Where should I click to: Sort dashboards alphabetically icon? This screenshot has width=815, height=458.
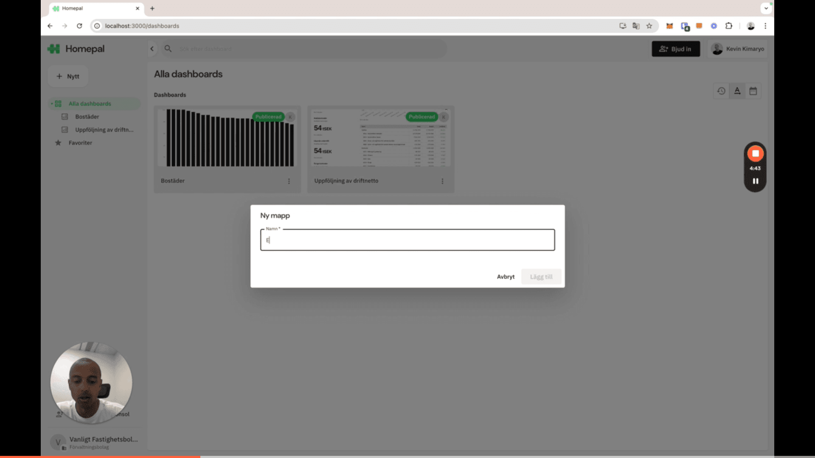pyautogui.click(x=737, y=91)
